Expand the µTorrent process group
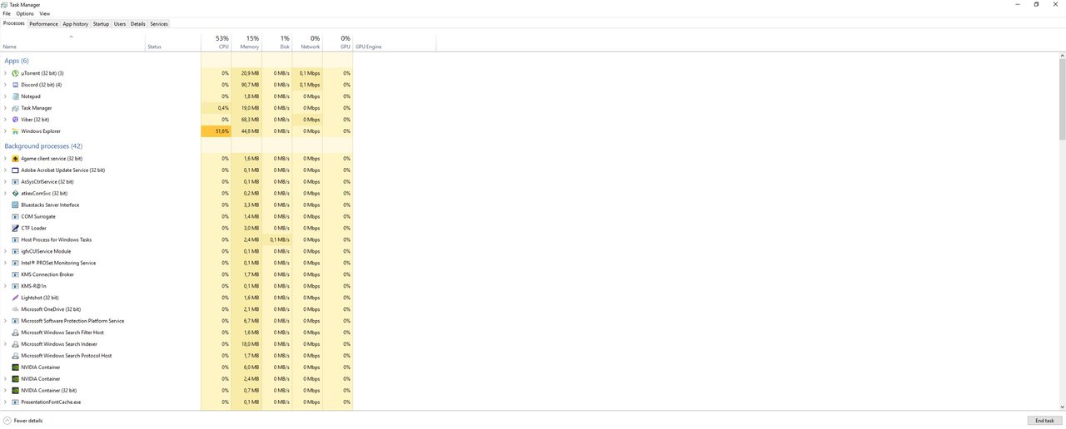Image resolution: width=1066 pixels, height=429 pixels. click(5, 73)
